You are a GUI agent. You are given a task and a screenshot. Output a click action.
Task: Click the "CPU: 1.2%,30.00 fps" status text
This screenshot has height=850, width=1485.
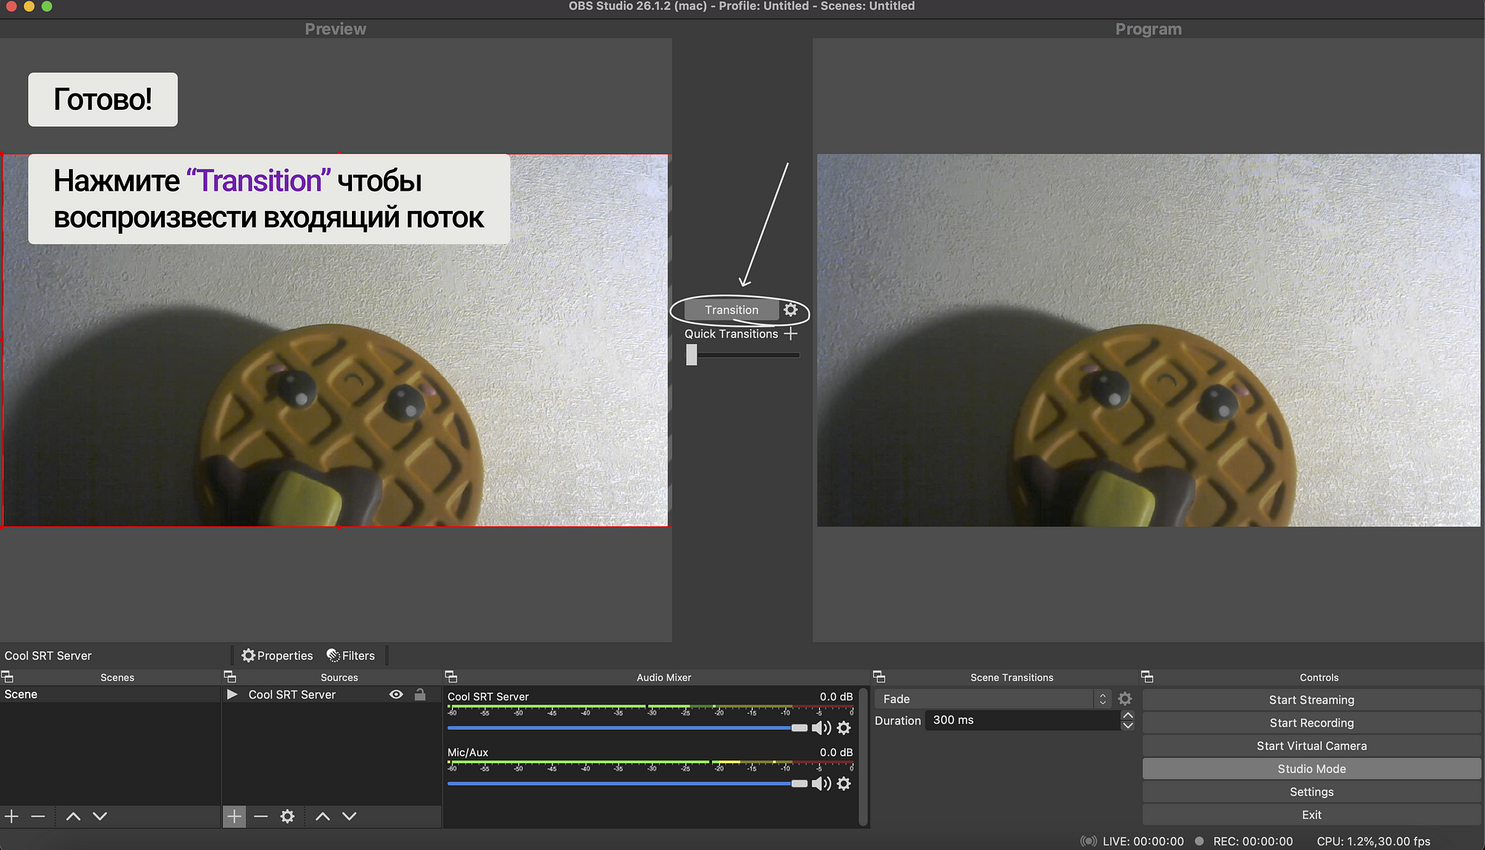point(1374,841)
